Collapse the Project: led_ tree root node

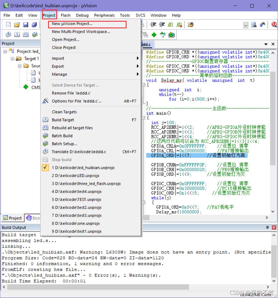(5, 51)
